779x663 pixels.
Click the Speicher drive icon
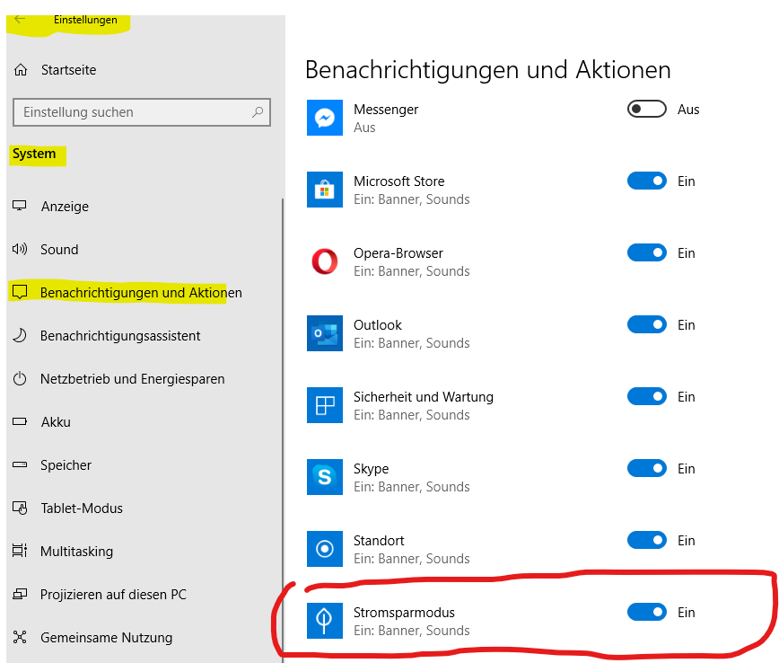click(20, 464)
